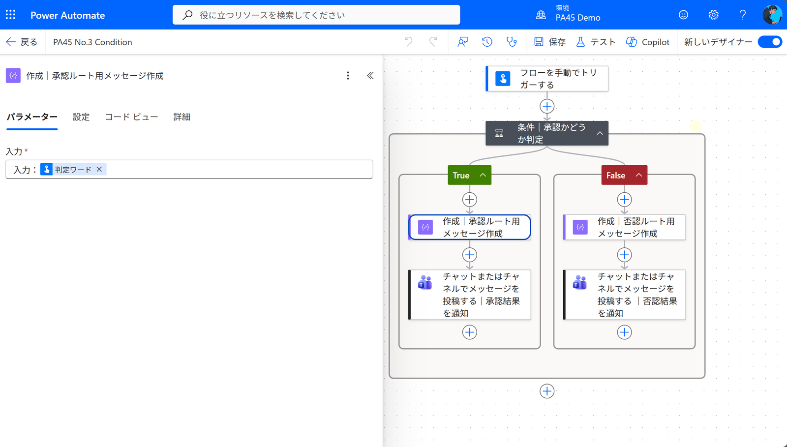Image resolution: width=787 pixels, height=447 pixels.
Task: Go back with 戻る button
Action: coord(22,42)
